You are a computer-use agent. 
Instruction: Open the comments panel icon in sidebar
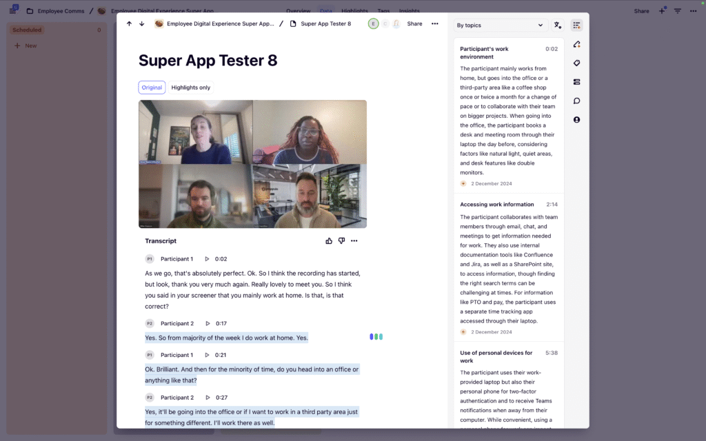pyautogui.click(x=577, y=101)
